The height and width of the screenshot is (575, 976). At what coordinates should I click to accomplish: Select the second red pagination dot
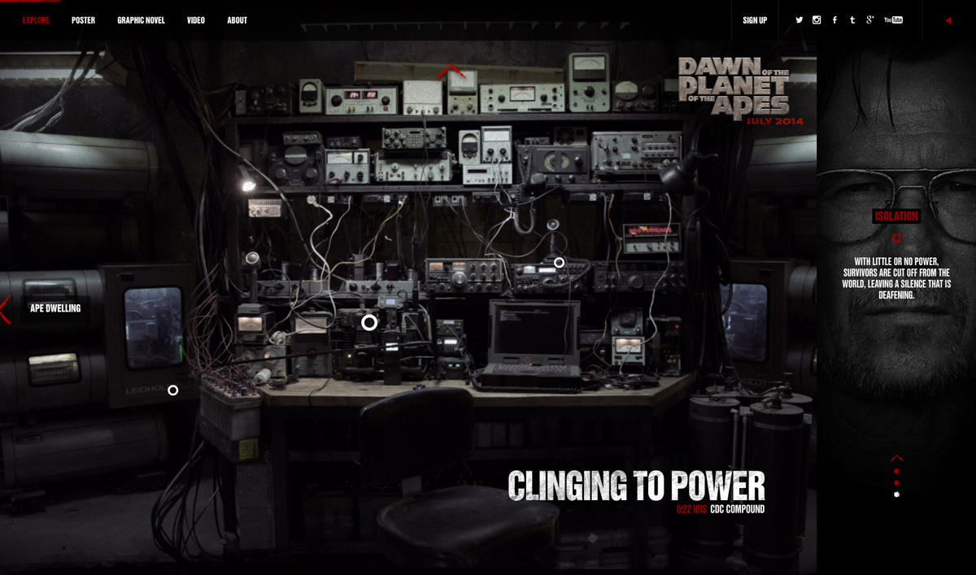click(896, 482)
